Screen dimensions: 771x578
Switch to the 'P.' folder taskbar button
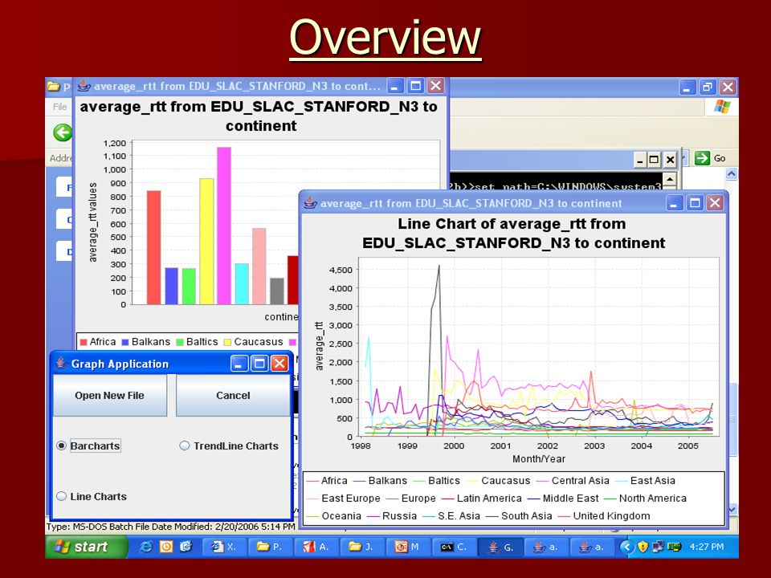click(x=271, y=547)
